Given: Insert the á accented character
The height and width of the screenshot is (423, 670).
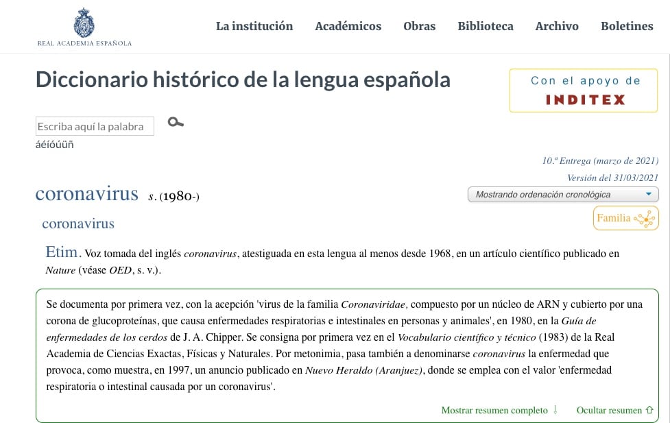Looking at the screenshot, I should coord(38,145).
